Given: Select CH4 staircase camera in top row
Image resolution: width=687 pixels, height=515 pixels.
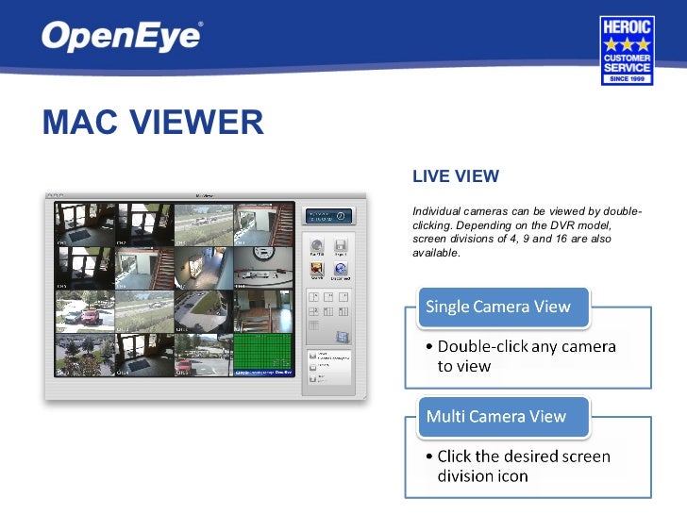Looking at the screenshot, I should [x=263, y=224].
